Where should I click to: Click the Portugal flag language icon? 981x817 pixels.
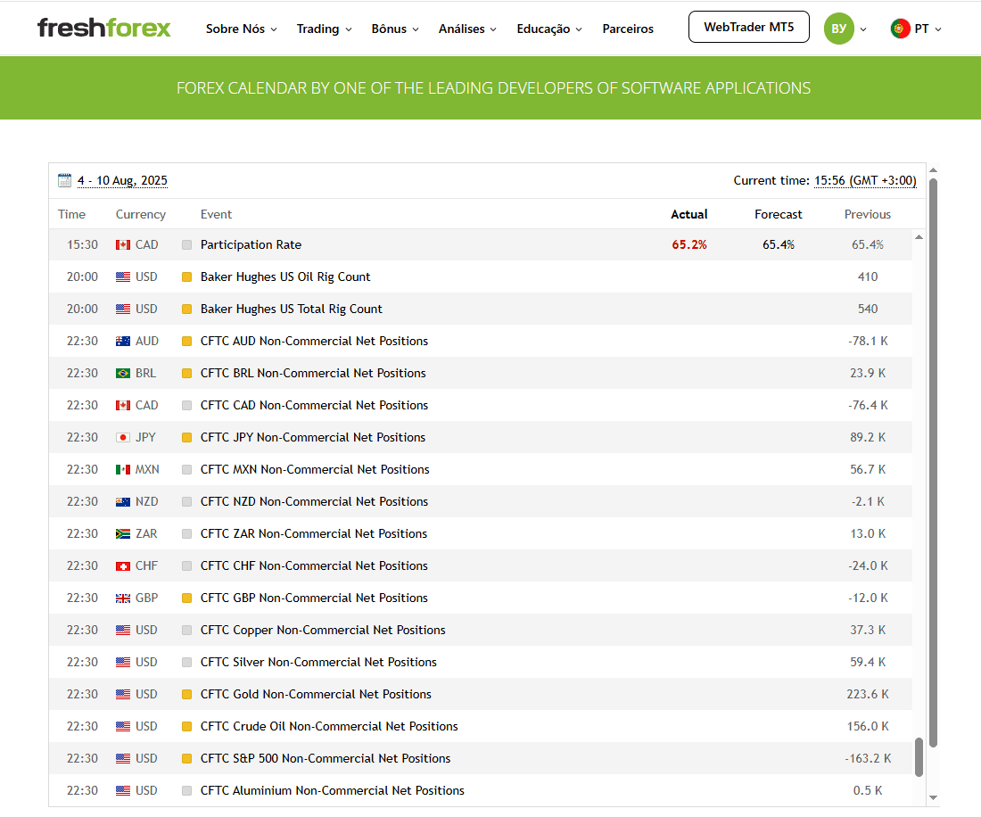click(901, 29)
